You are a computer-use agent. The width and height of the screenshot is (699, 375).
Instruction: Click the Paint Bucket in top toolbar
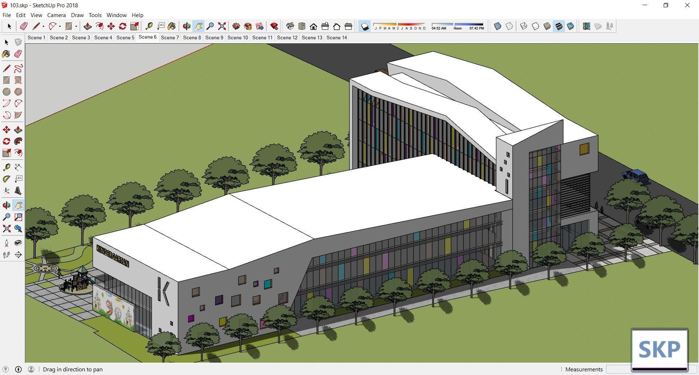pos(171,26)
